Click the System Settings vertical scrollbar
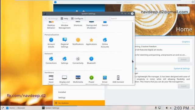 [x=133, y=53]
